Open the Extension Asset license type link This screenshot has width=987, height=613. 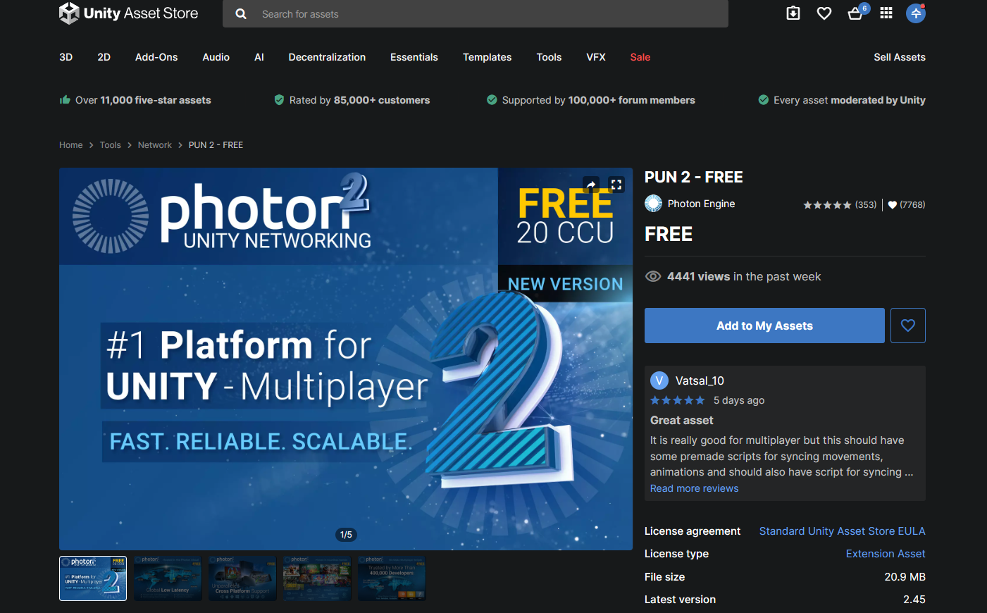(886, 554)
